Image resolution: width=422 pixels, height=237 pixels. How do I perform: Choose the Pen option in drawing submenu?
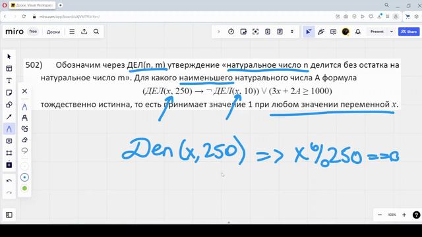click(x=24, y=107)
